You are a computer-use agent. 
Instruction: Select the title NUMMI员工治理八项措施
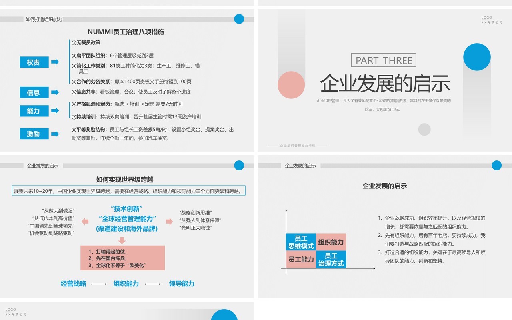126,32
